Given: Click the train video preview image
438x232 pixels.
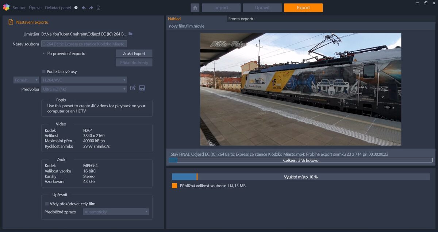Looking at the screenshot, I should click(301, 89).
